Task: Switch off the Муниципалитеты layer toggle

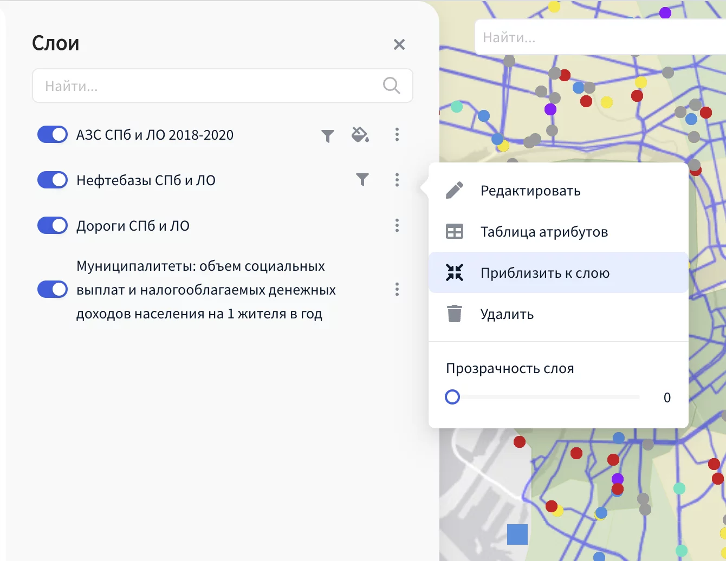Action: [x=53, y=289]
